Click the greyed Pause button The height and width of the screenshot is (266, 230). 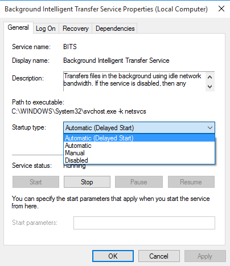tap(139, 182)
